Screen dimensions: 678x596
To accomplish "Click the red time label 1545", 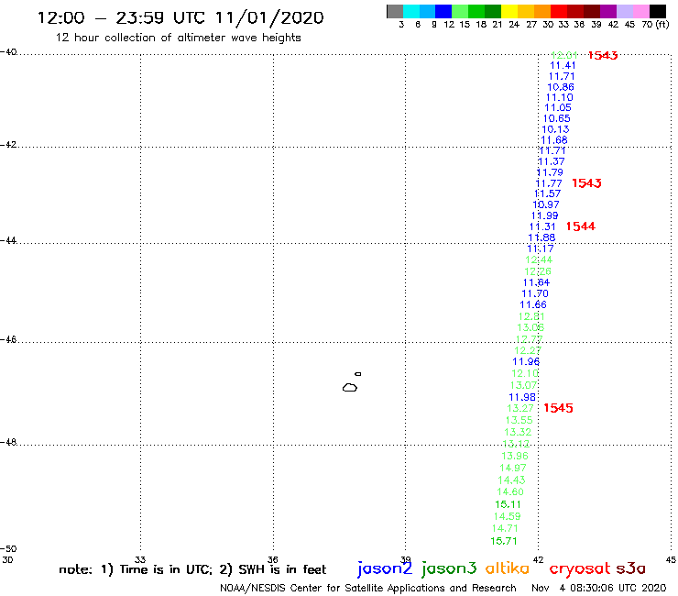I will [558, 408].
